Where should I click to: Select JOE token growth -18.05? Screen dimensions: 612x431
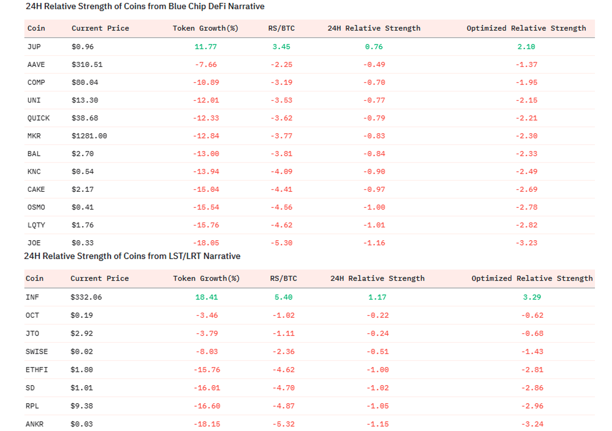pyautogui.click(x=205, y=243)
